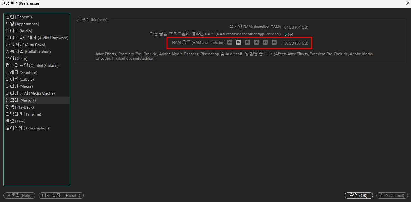Select the Media Encoder (Me) icon
The height and width of the screenshot is (202, 411).
coord(256,42)
